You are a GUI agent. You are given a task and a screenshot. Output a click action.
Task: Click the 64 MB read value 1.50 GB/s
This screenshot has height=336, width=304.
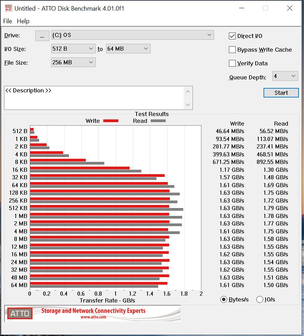[x=276, y=285]
